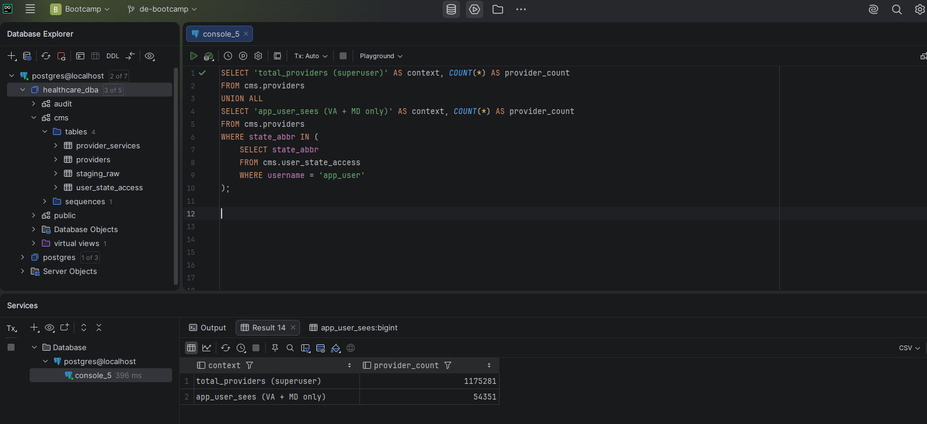Toggle the in-editor results layout icon
Image resolution: width=927 pixels, height=424 pixels.
point(277,56)
